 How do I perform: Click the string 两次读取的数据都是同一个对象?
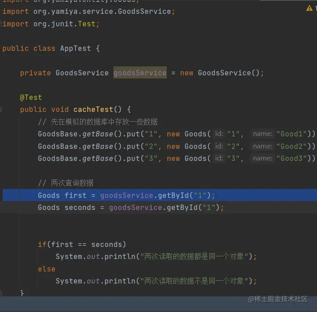194,257
